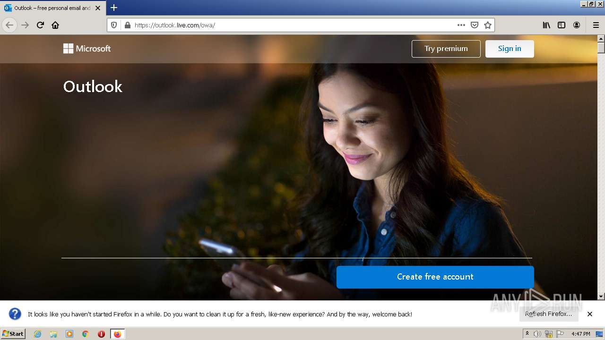This screenshot has height=340, width=605.
Task: Reload the current page
Action: tap(40, 25)
